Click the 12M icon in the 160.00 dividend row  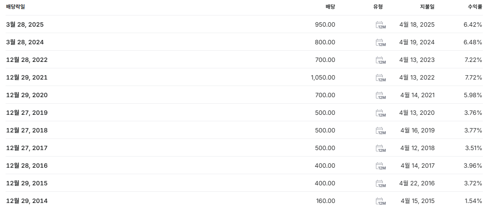click(x=381, y=201)
